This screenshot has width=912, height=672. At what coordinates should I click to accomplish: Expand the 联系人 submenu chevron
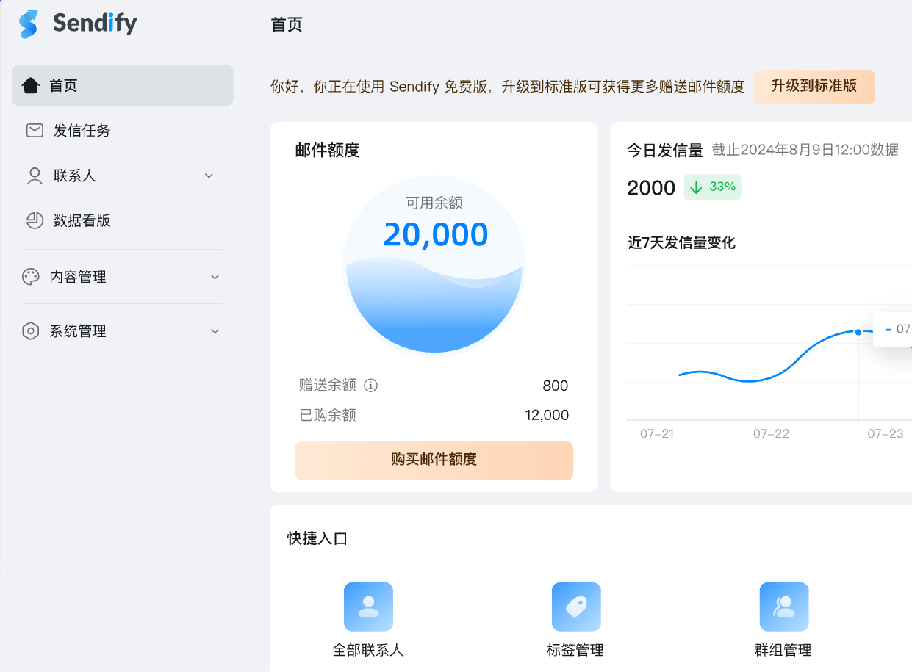pyautogui.click(x=209, y=176)
